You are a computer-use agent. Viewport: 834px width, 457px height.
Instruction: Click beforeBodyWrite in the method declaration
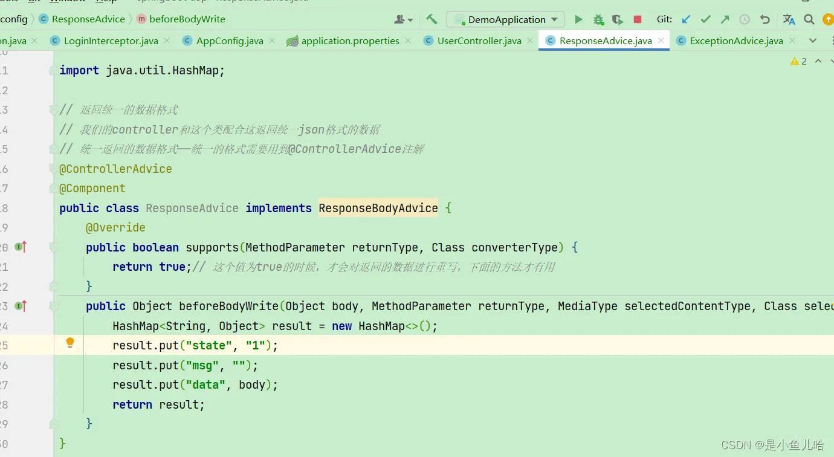pyautogui.click(x=228, y=306)
